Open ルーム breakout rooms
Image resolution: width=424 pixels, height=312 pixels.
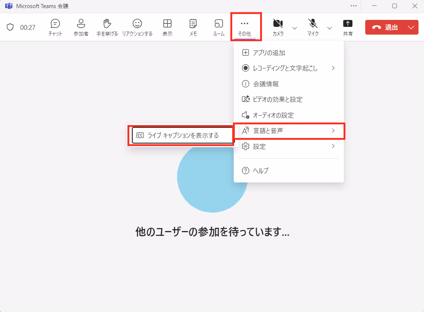click(219, 28)
